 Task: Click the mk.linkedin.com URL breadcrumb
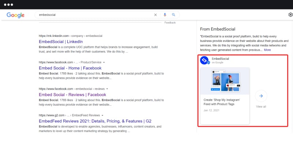70,36
